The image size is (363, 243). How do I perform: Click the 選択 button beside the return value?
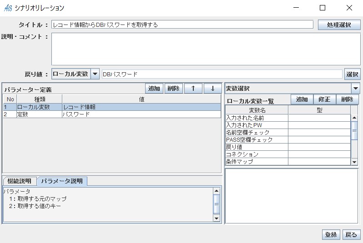tap(352, 74)
